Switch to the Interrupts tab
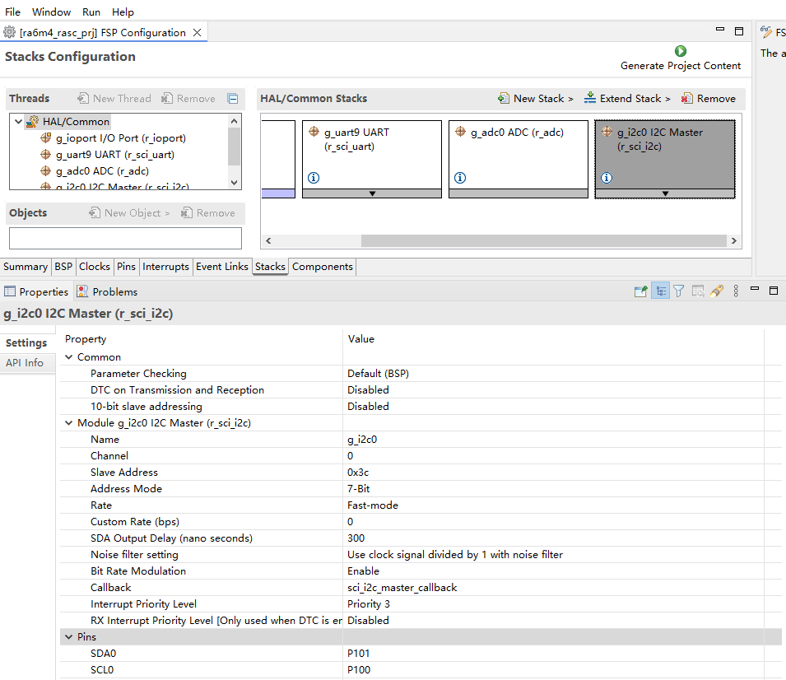This screenshot has width=786, height=680. coord(165,266)
